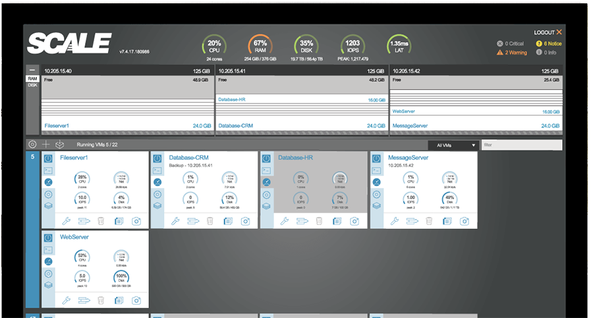Click WebServer trash delete icon

[101, 301]
